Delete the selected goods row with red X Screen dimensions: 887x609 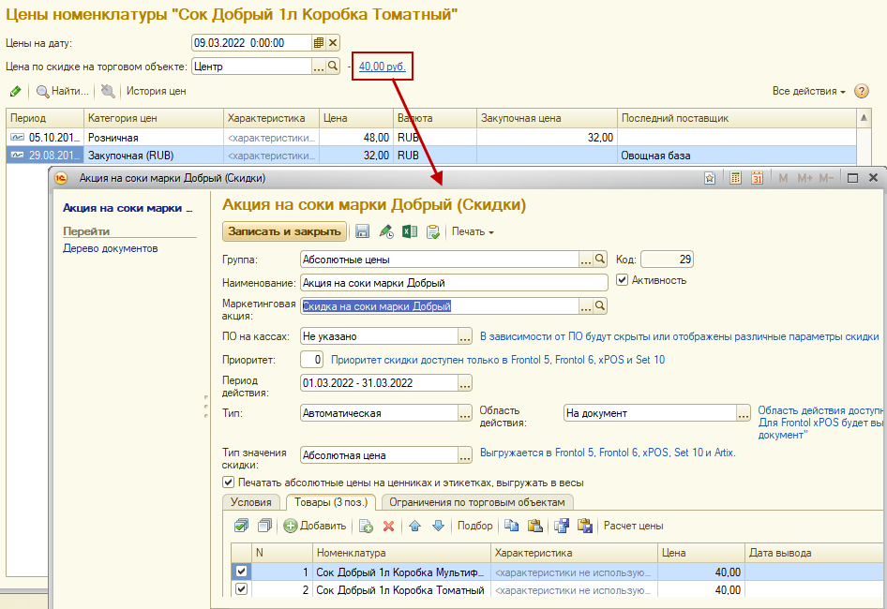(388, 526)
